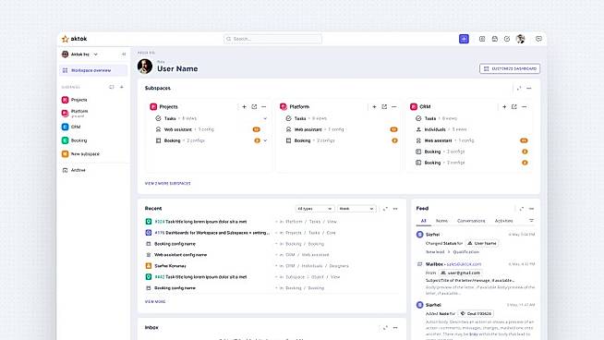Expand Tasks row chevron in Projects card

tap(265, 118)
